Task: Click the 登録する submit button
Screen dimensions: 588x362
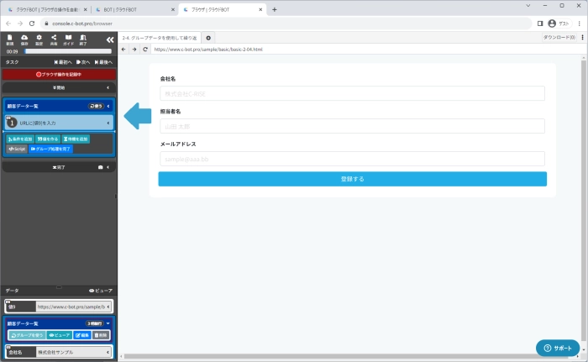Action: (352, 179)
